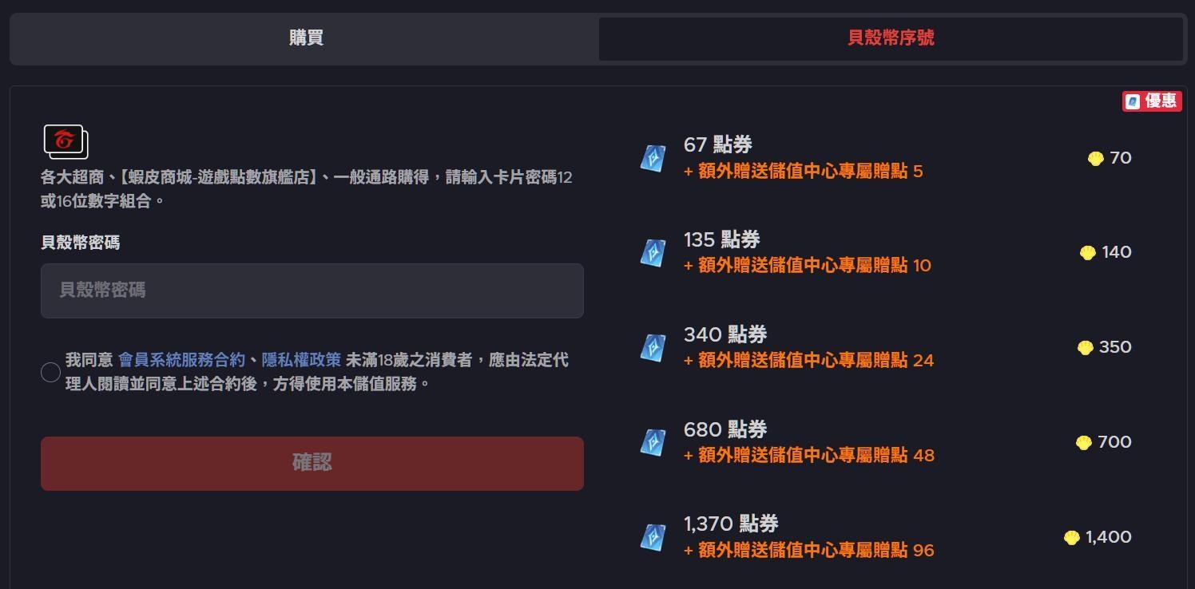Screen dimensions: 1195x589
Task: Click the Garena shell card logo icon
Action: pyautogui.click(x=67, y=141)
